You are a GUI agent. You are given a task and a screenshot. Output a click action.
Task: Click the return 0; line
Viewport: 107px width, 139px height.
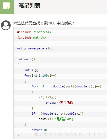pyautogui.click(x=39, y=130)
